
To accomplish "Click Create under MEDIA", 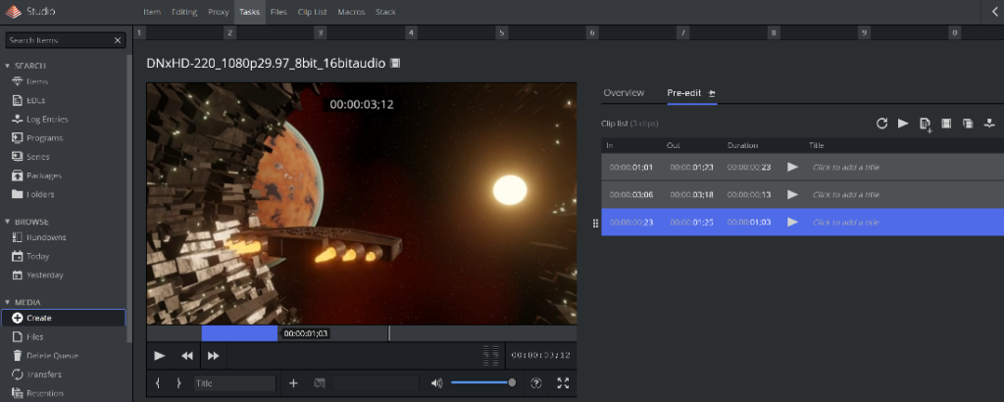I will click(x=64, y=318).
